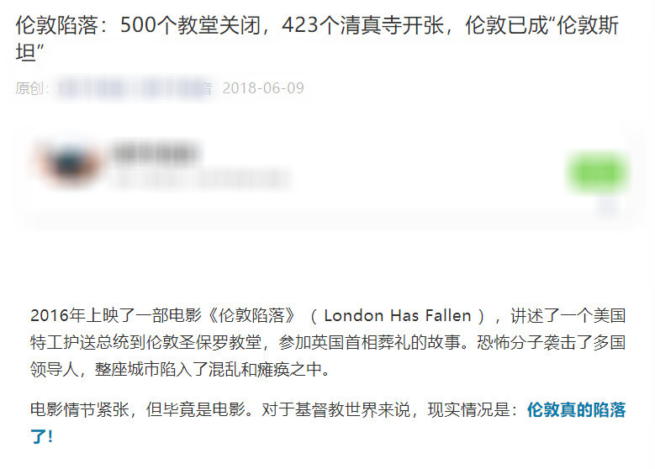Click the film title 《伦敦陷落》 in paragraph
The image size is (655, 469).
(252, 316)
